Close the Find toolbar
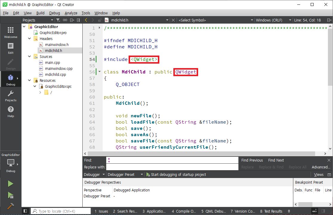 329,160
